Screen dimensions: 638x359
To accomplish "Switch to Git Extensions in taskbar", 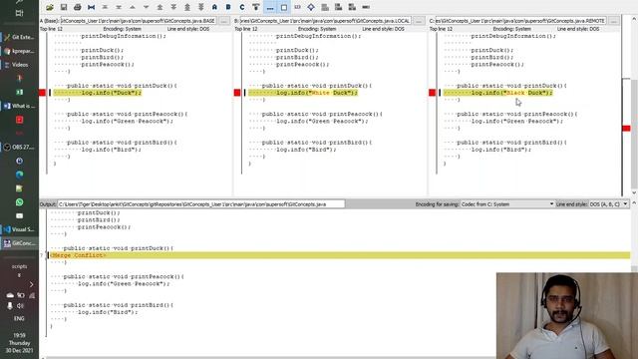I will point(19,37).
